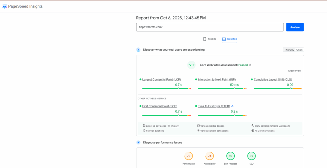Click Expand view
This screenshot has width=327, height=168.
pos(294,71)
